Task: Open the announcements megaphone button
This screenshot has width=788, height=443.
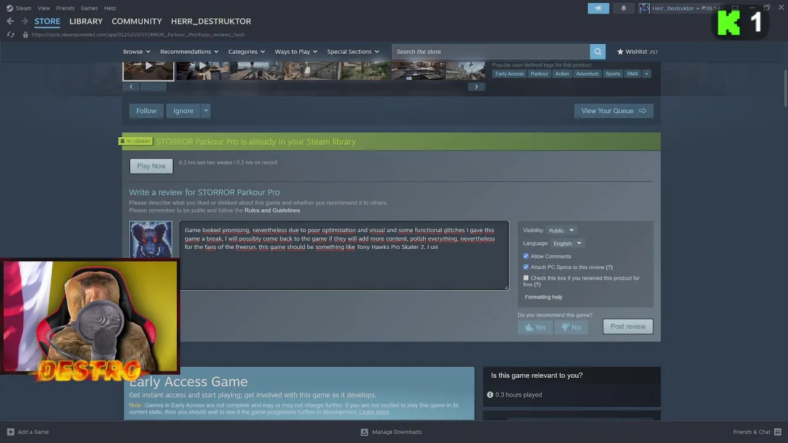Action: pos(598,8)
